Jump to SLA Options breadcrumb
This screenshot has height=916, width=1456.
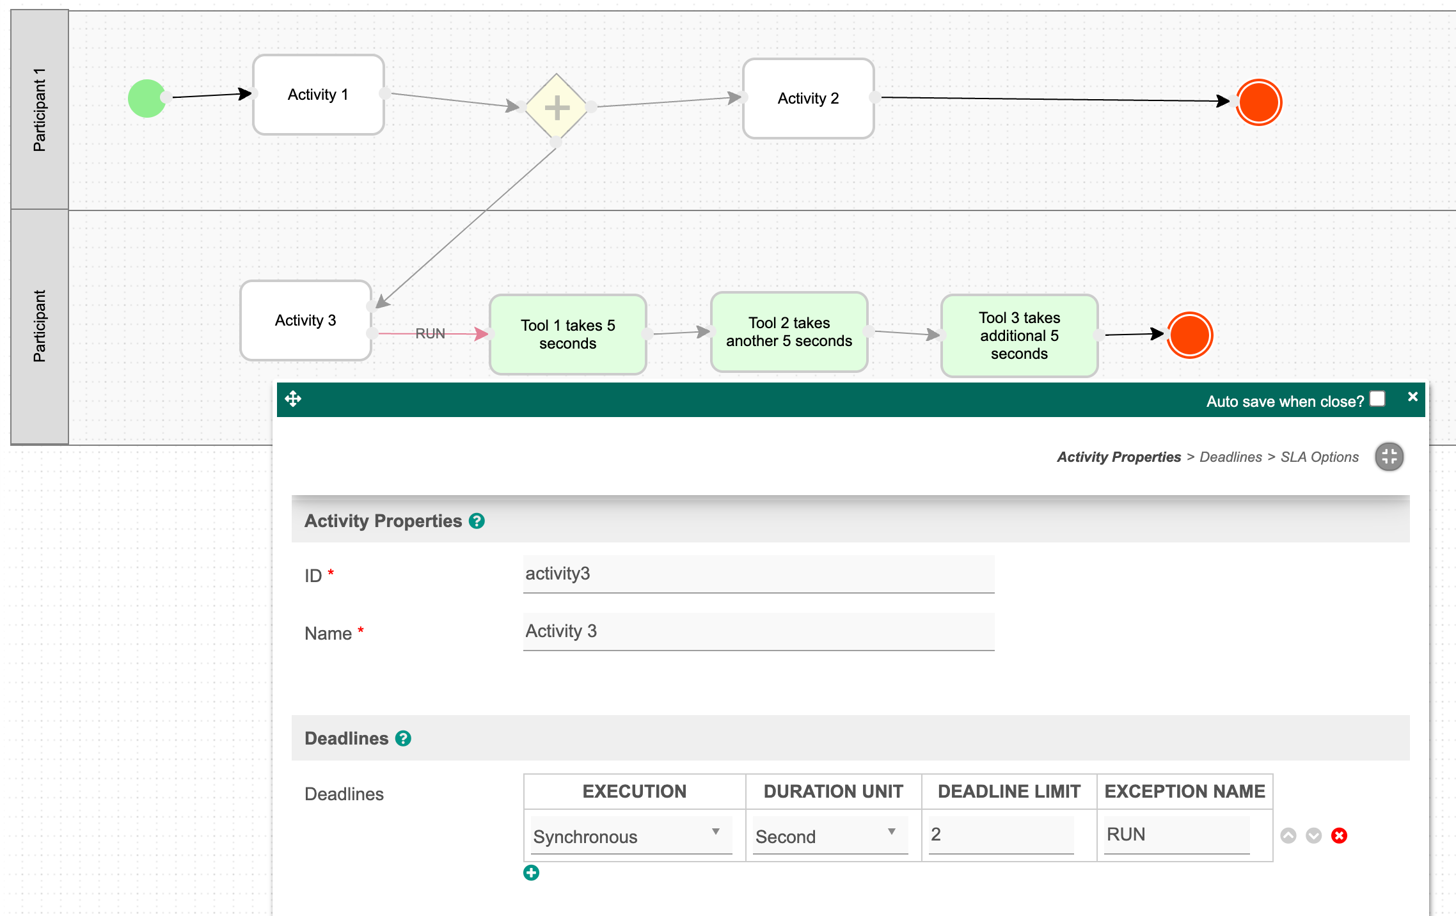(x=1319, y=457)
